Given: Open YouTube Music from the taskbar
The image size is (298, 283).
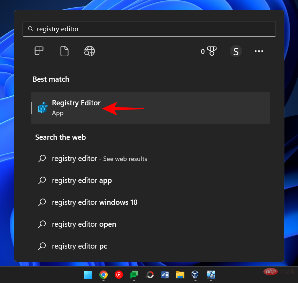Looking at the screenshot, I should click(119, 275).
